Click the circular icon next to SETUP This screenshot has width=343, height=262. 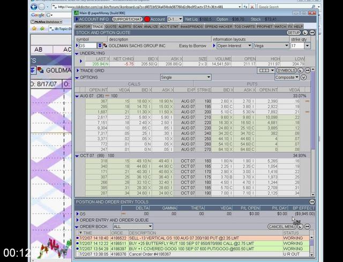click(305, 33)
